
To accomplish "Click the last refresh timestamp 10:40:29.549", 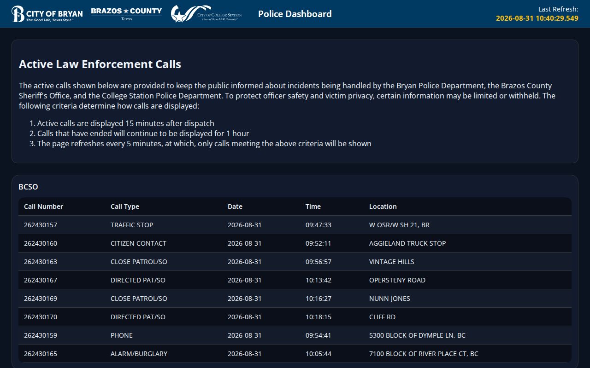I will (537, 18).
